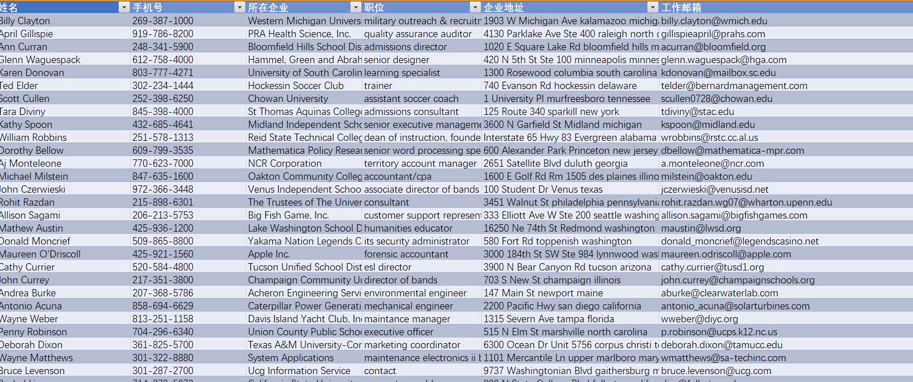913x382 pixels.
Task: Select company Champaign Community Unit cell
Action: point(304,280)
